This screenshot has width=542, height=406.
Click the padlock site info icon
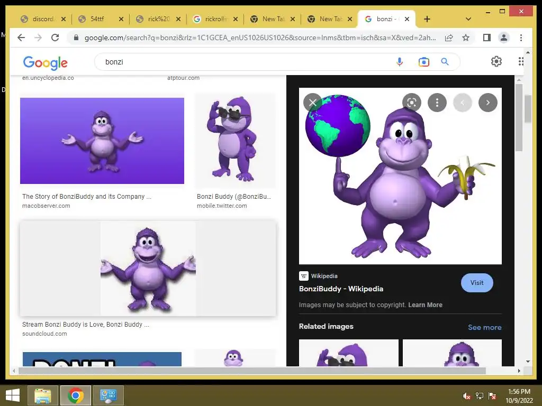(76, 38)
